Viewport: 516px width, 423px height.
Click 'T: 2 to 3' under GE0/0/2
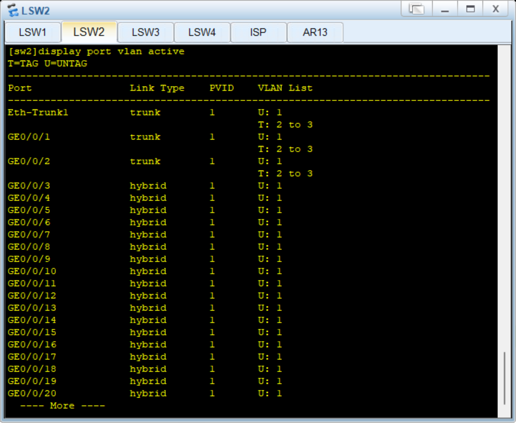[x=285, y=174]
